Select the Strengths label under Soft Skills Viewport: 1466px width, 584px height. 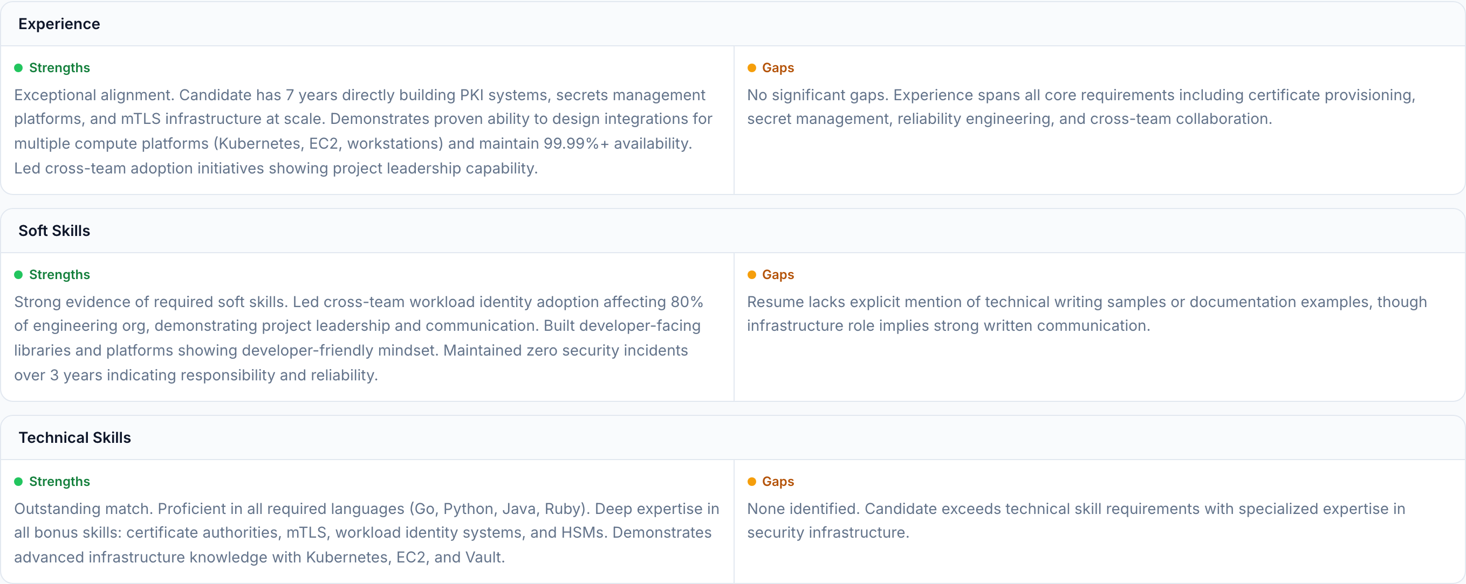[59, 275]
